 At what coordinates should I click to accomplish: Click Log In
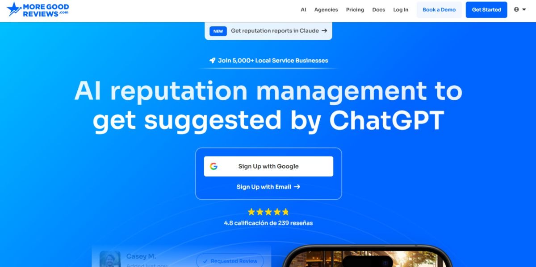(x=401, y=10)
